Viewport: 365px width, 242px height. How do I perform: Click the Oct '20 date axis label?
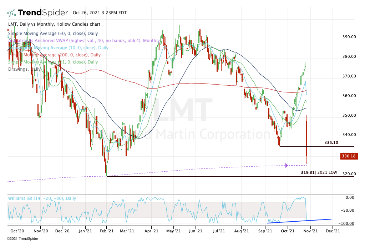coord(17,231)
